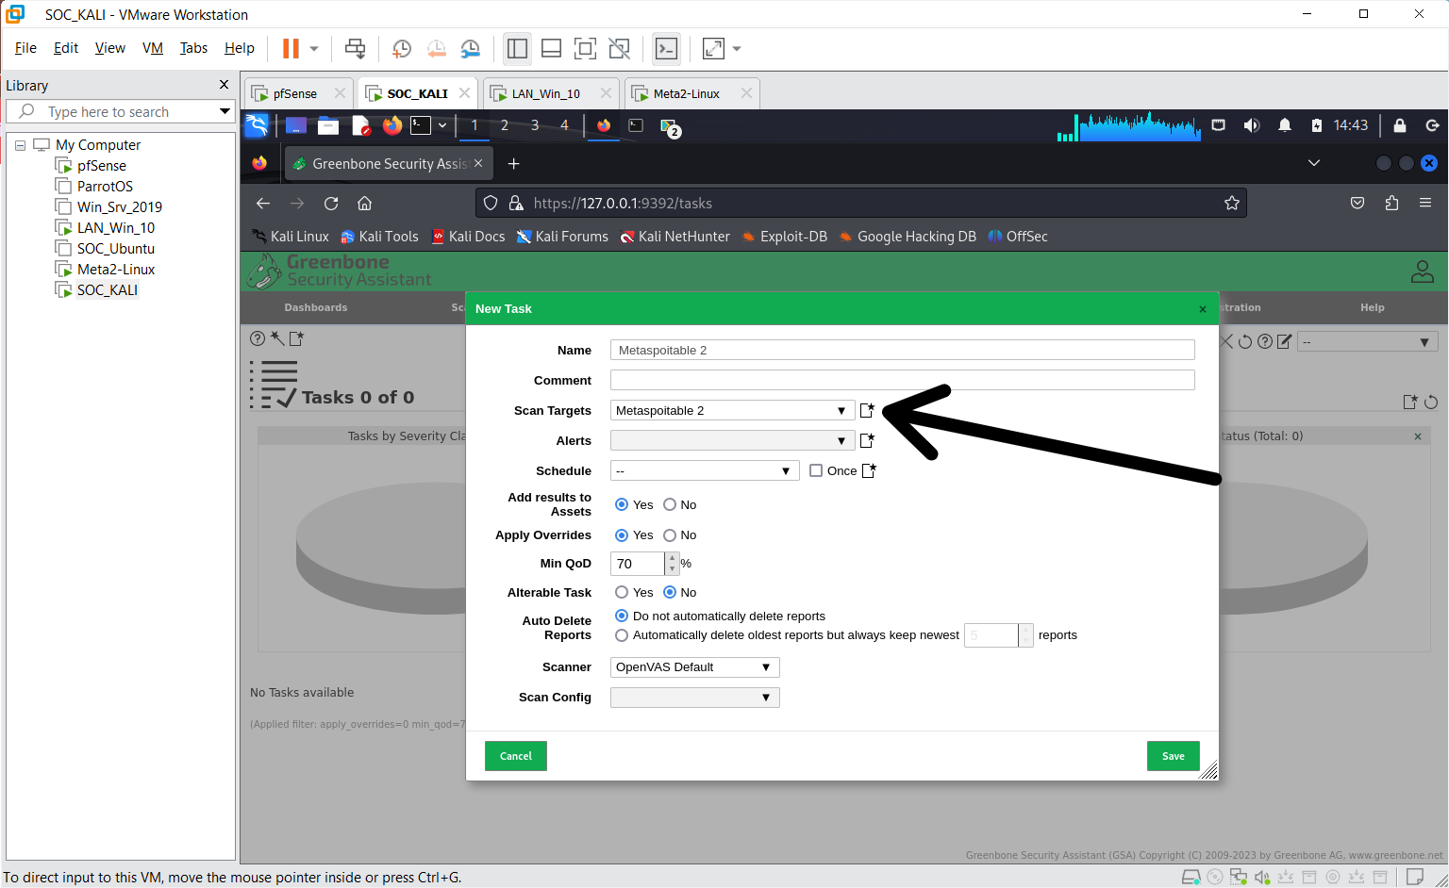1449x888 pixels.
Task: Open the Scanner dropdown
Action: pyautogui.click(x=694, y=667)
